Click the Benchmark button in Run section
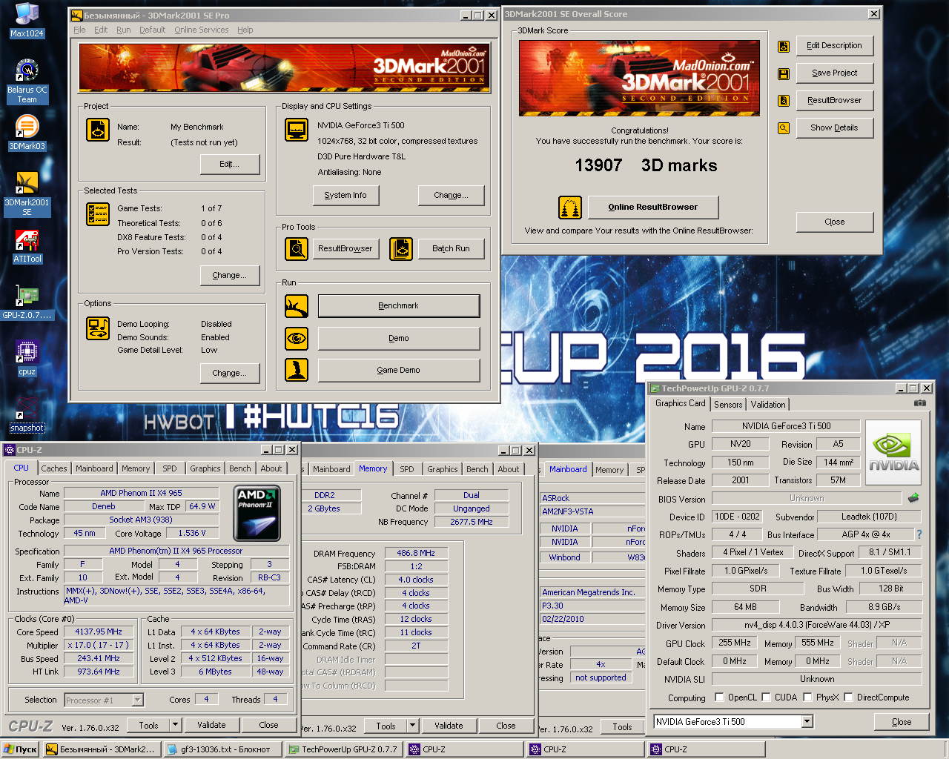 coord(399,305)
